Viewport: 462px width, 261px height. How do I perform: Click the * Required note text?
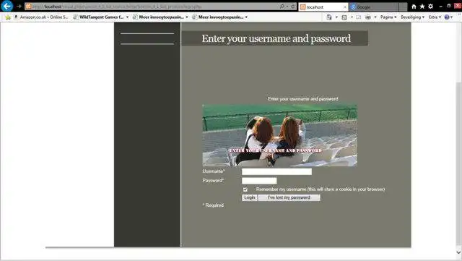pyautogui.click(x=213, y=205)
